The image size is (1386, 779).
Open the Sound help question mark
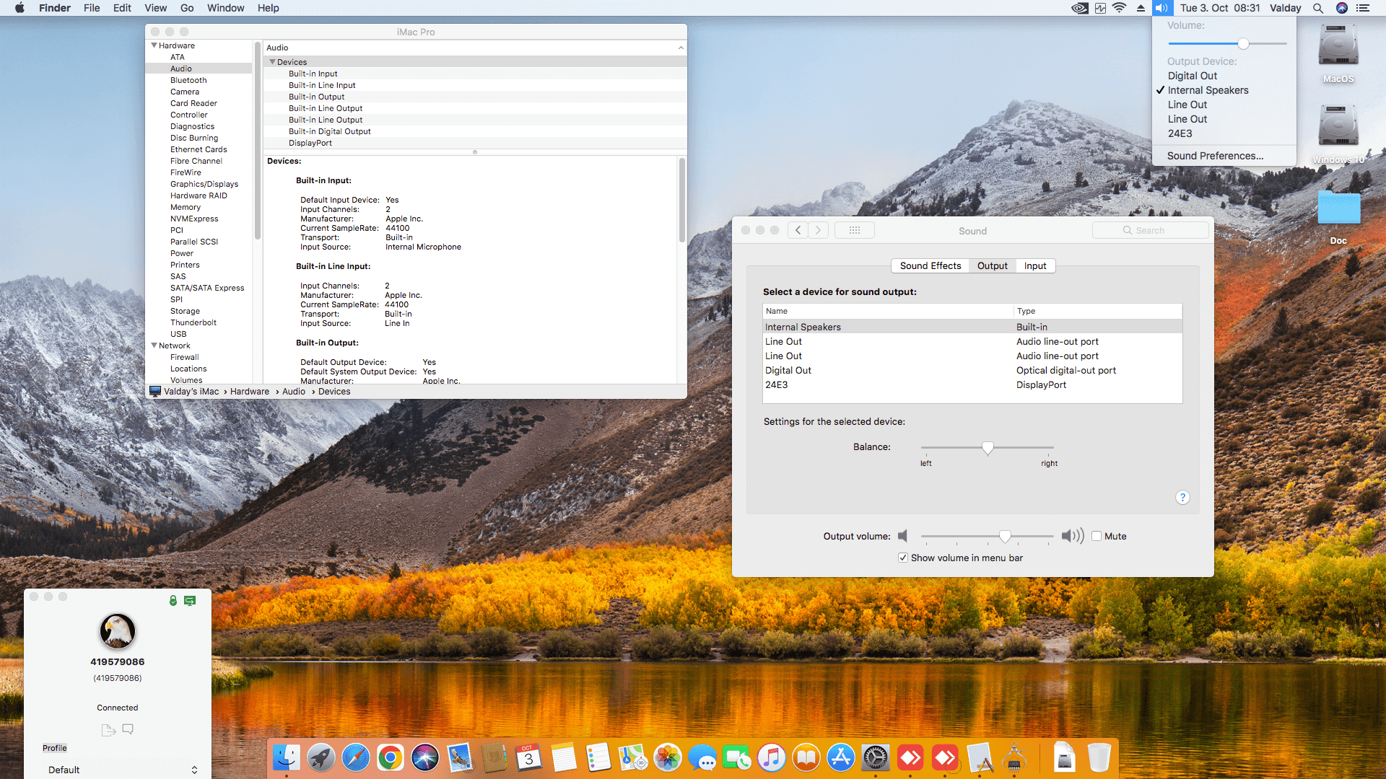pyautogui.click(x=1182, y=498)
